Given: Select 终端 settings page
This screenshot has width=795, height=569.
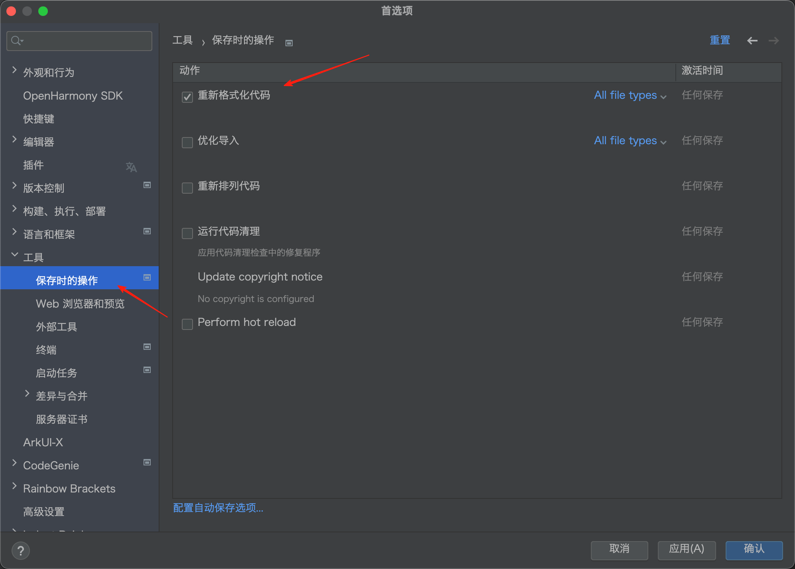Looking at the screenshot, I should [x=46, y=350].
